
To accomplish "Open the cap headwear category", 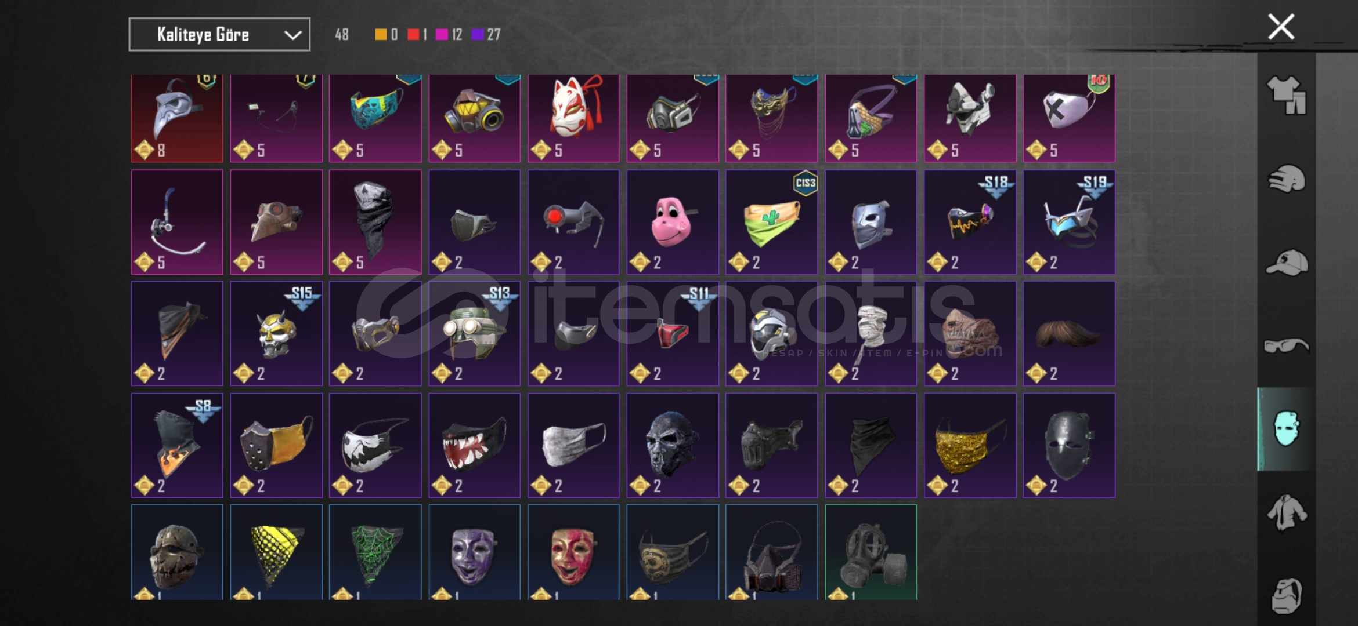I will click(1287, 263).
